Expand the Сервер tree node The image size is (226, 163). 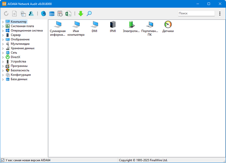click(x=3, y=35)
